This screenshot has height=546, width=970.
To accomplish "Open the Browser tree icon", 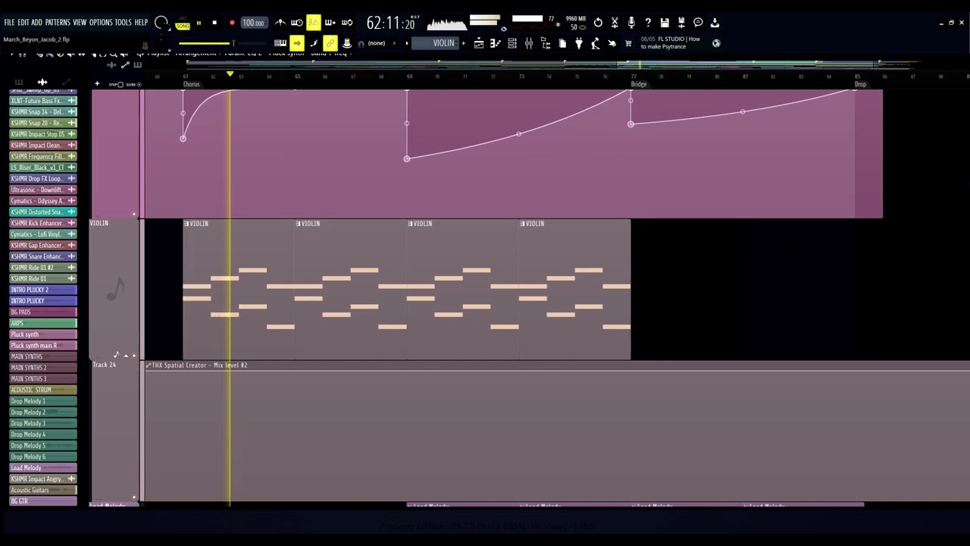I will [546, 43].
